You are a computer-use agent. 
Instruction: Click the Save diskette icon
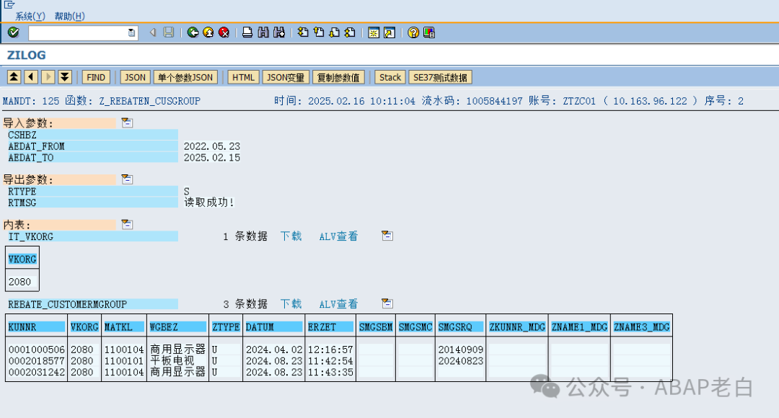(x=169, y=32)
